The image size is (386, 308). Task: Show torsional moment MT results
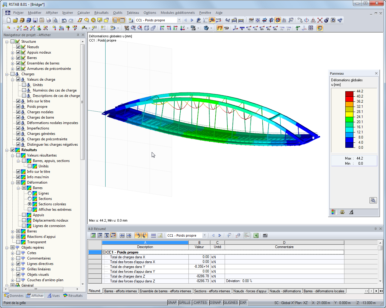[262, 28]
